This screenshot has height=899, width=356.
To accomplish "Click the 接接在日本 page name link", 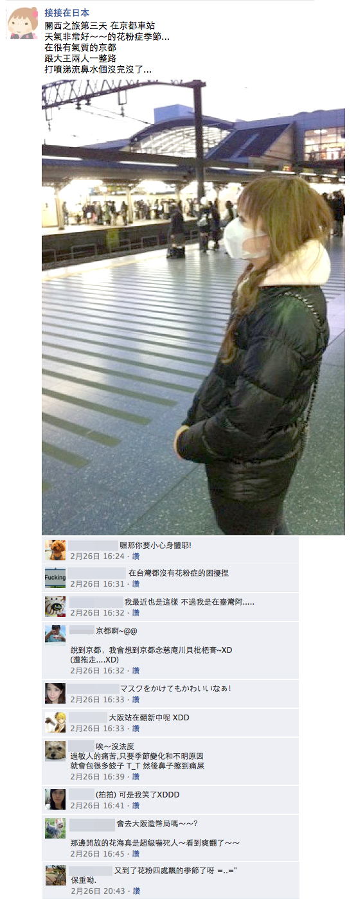I will pyautogui.click(x=67, y=13).
